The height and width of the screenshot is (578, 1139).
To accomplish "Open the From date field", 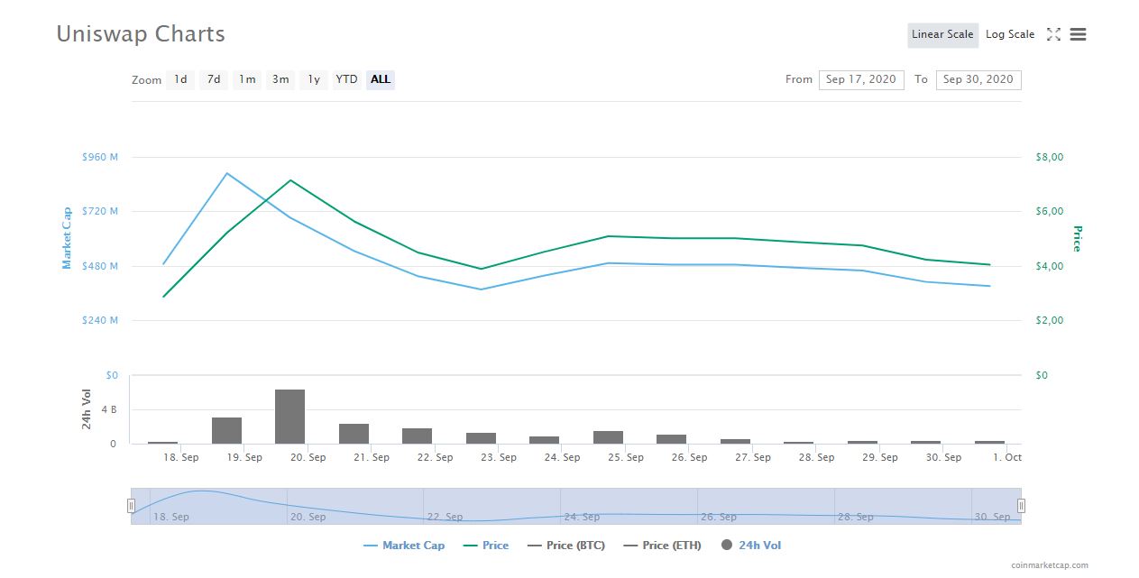I will [861, 79].
